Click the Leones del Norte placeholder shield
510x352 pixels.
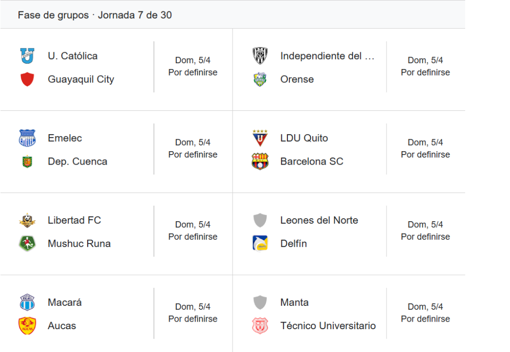[x=260, y=220]
